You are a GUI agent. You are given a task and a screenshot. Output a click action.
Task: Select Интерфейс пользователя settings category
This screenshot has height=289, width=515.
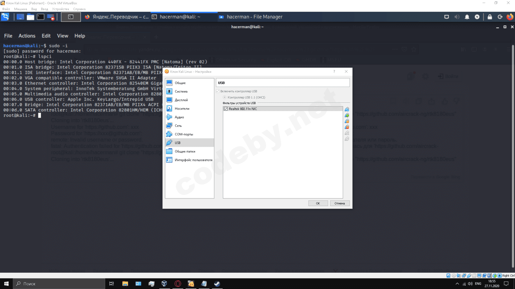[x=190, y=160]
